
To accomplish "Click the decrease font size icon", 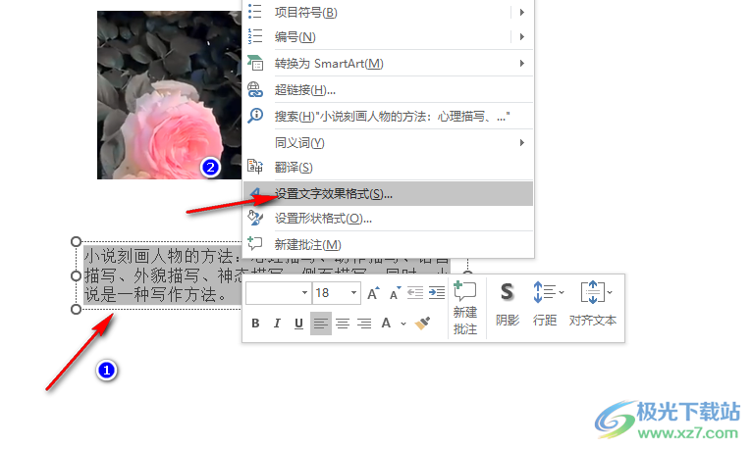I will pos(394,293).
